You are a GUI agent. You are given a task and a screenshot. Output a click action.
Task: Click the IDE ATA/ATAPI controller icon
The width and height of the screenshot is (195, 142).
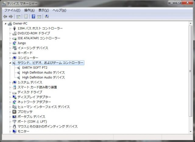[x=14, y=38]
